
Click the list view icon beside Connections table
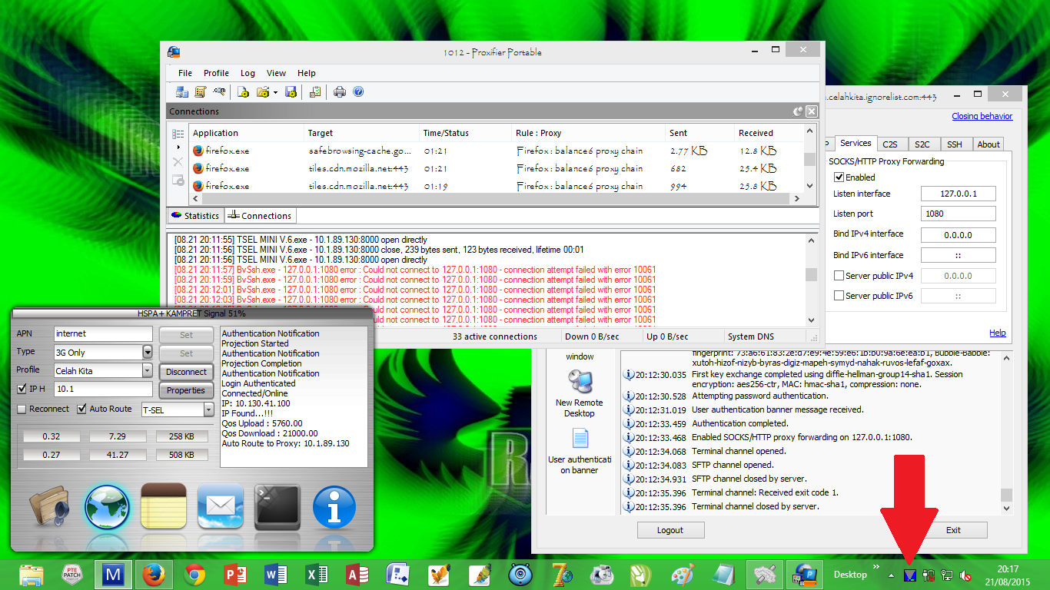point(178,134)
